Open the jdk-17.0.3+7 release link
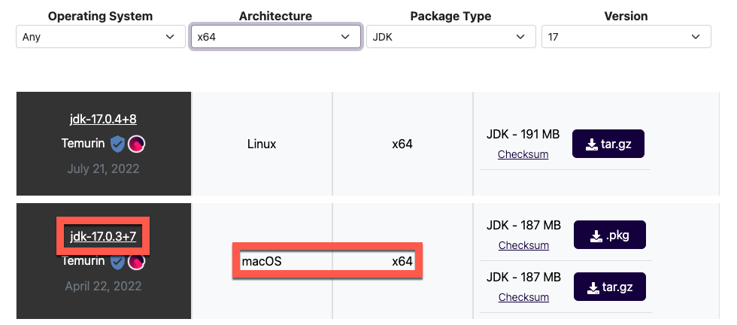 pos(103,236)
